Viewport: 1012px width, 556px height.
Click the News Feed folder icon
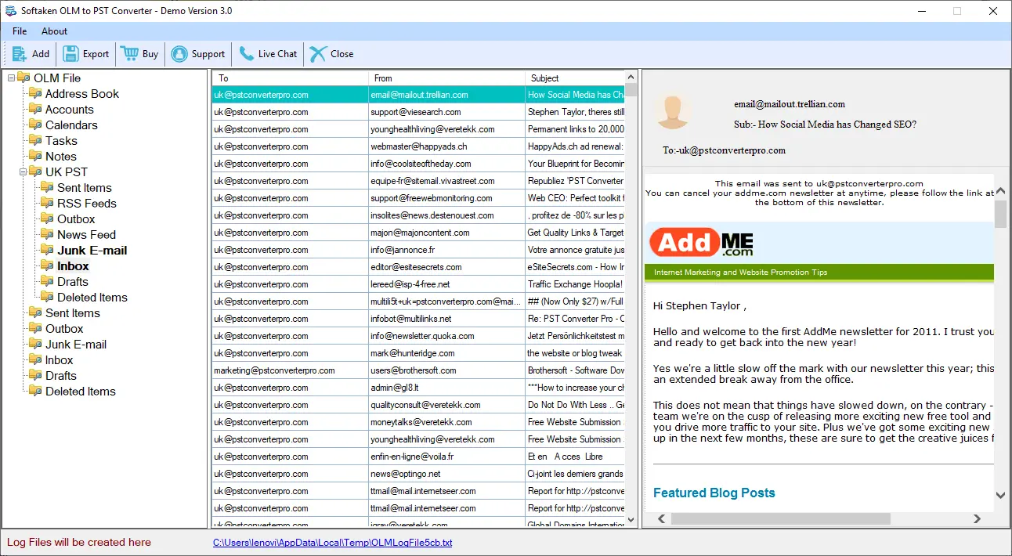(x=46, y=234)
